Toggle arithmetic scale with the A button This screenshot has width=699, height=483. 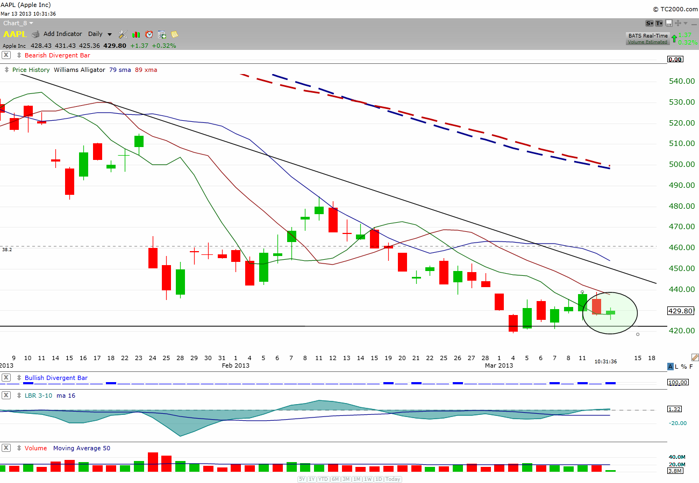(x=671, y=367)
